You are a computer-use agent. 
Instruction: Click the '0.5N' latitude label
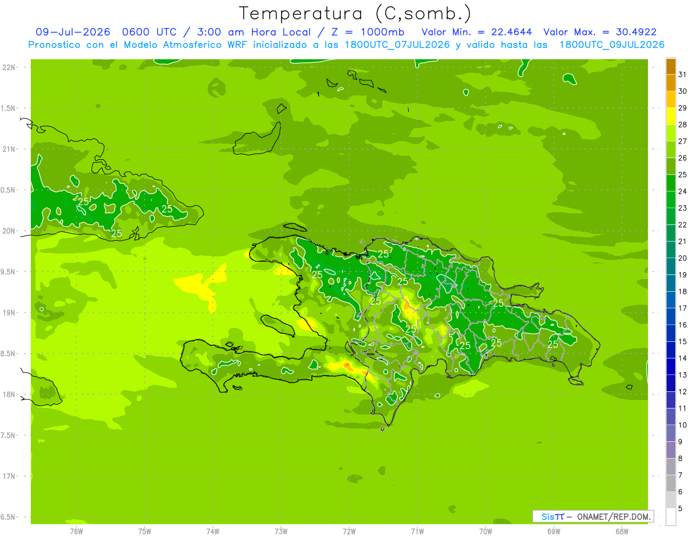pyautogui.click(x=8, y=190)
